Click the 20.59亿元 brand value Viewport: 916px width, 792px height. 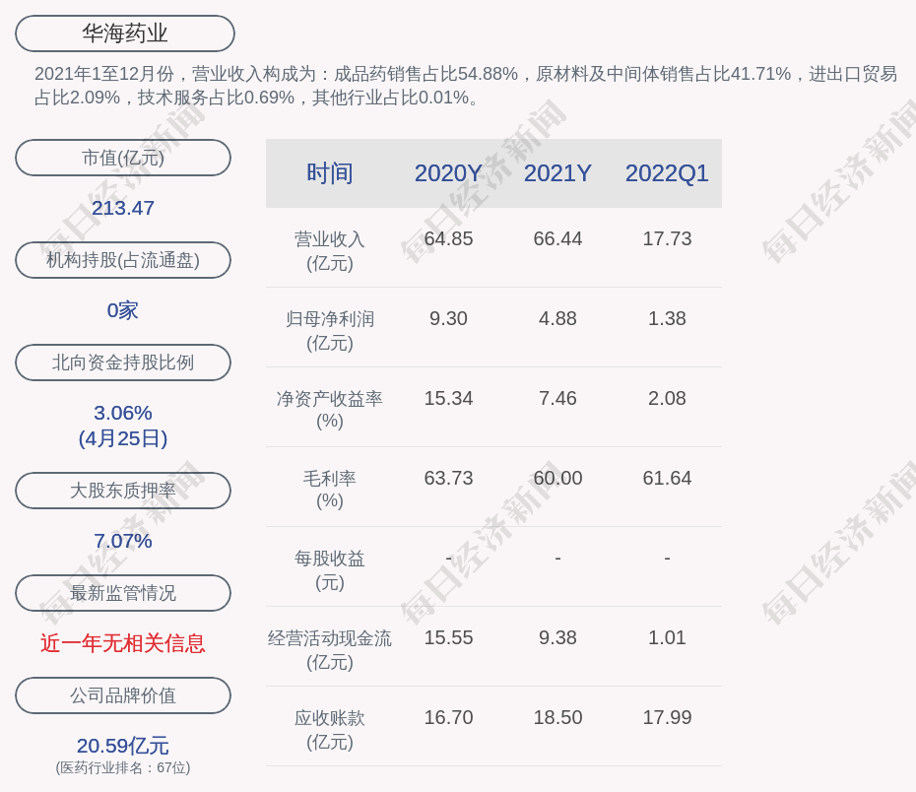coord(123,746)
